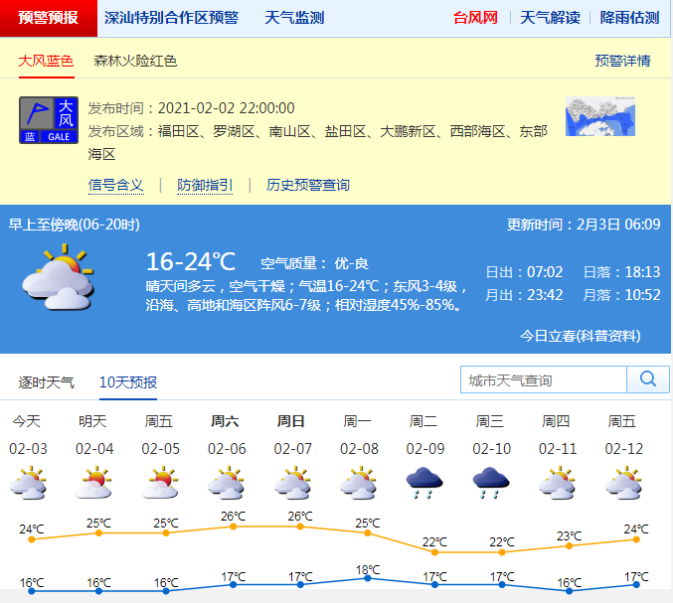
Task: Click the current weather partly cloudy icon
Action: pyautogui.click(x=59, y=279)
